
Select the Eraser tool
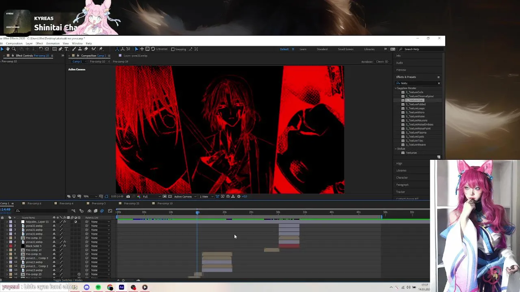86,49
